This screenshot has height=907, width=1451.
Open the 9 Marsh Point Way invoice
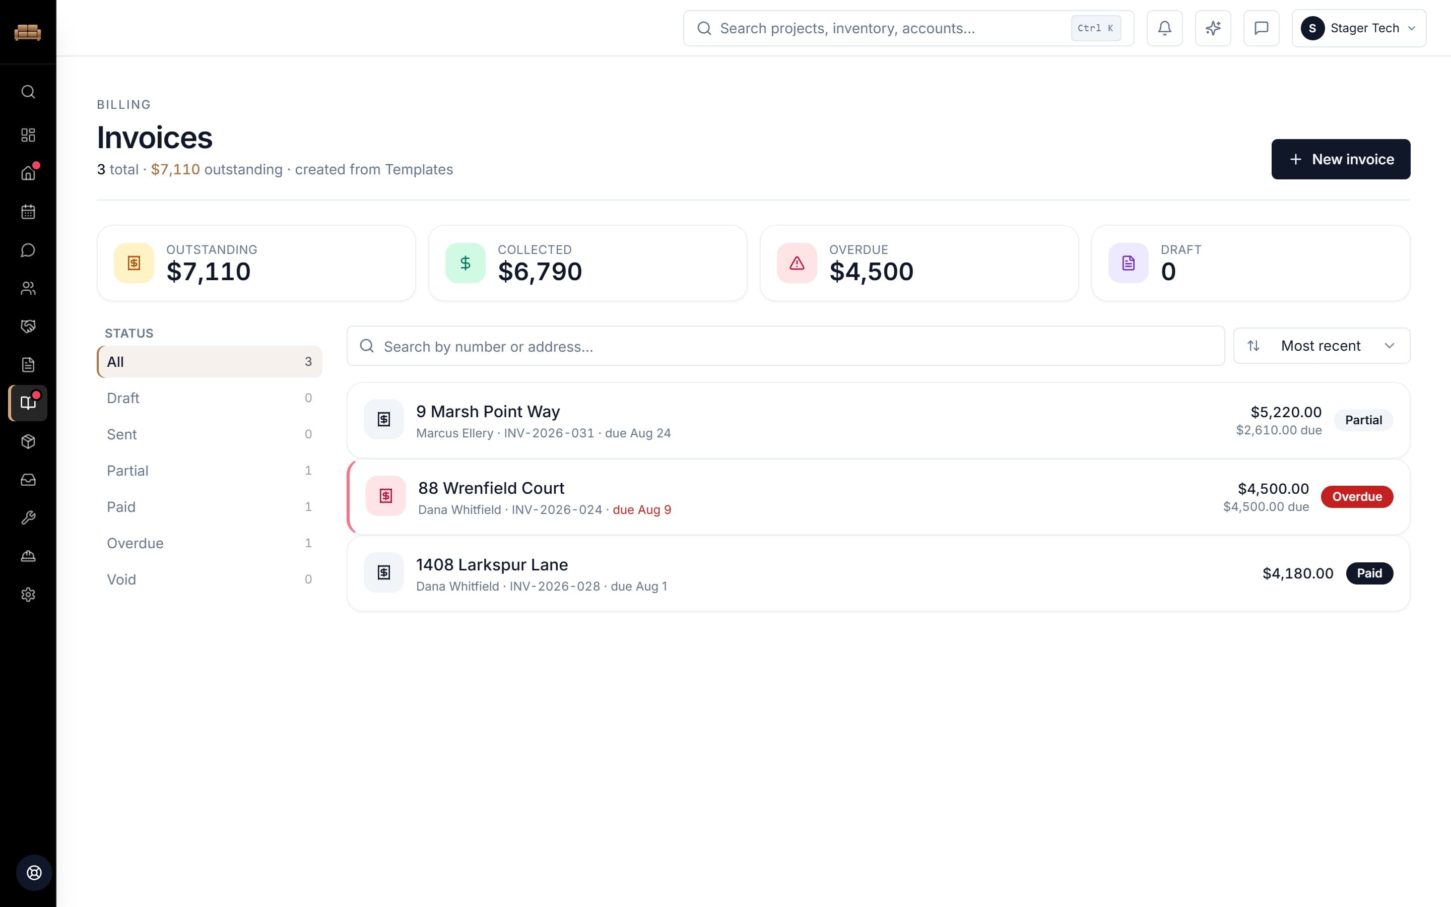878,420
